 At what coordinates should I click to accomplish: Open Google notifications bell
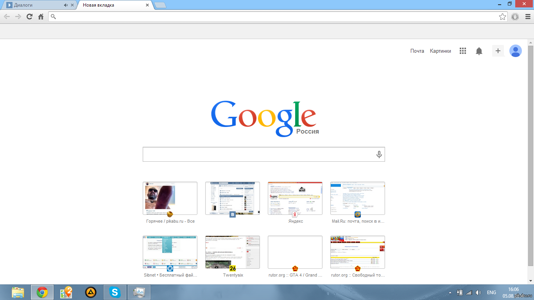(x=479, y=51)
